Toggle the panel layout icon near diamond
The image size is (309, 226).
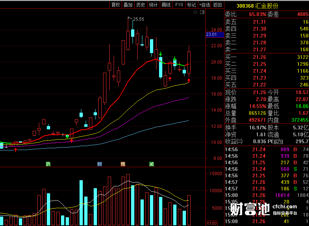coord(202,12)
